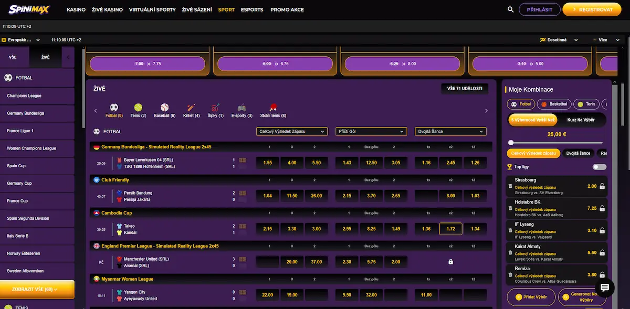Image resolution: width=630 pixels, height=309 pixels.
Task: Open Women Champions League in sidebar
Action: [x=37, y=148]
